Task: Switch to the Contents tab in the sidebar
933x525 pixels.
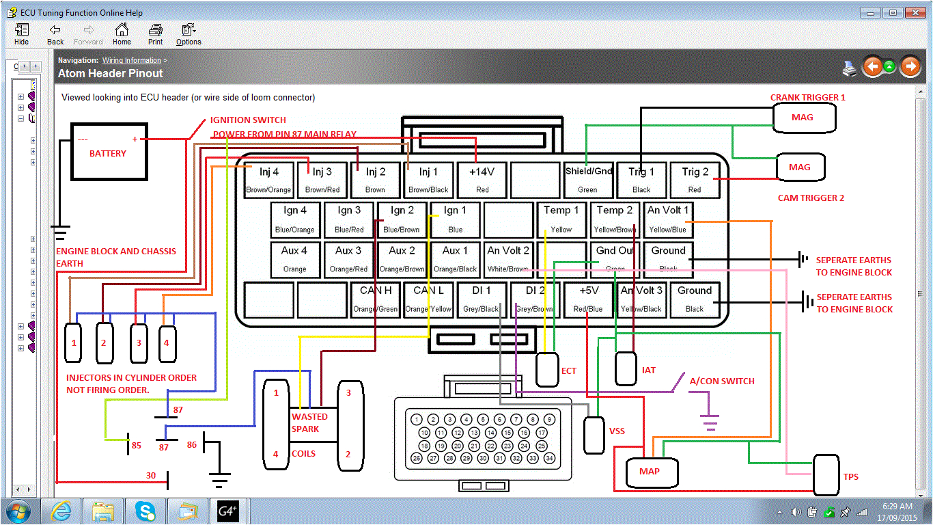Action: coord(16,66)
